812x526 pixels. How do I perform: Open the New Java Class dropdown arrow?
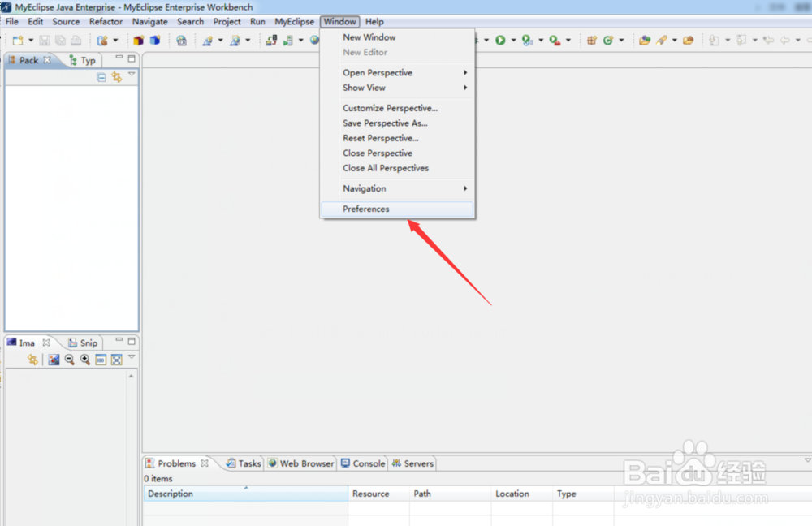point(621,41)
